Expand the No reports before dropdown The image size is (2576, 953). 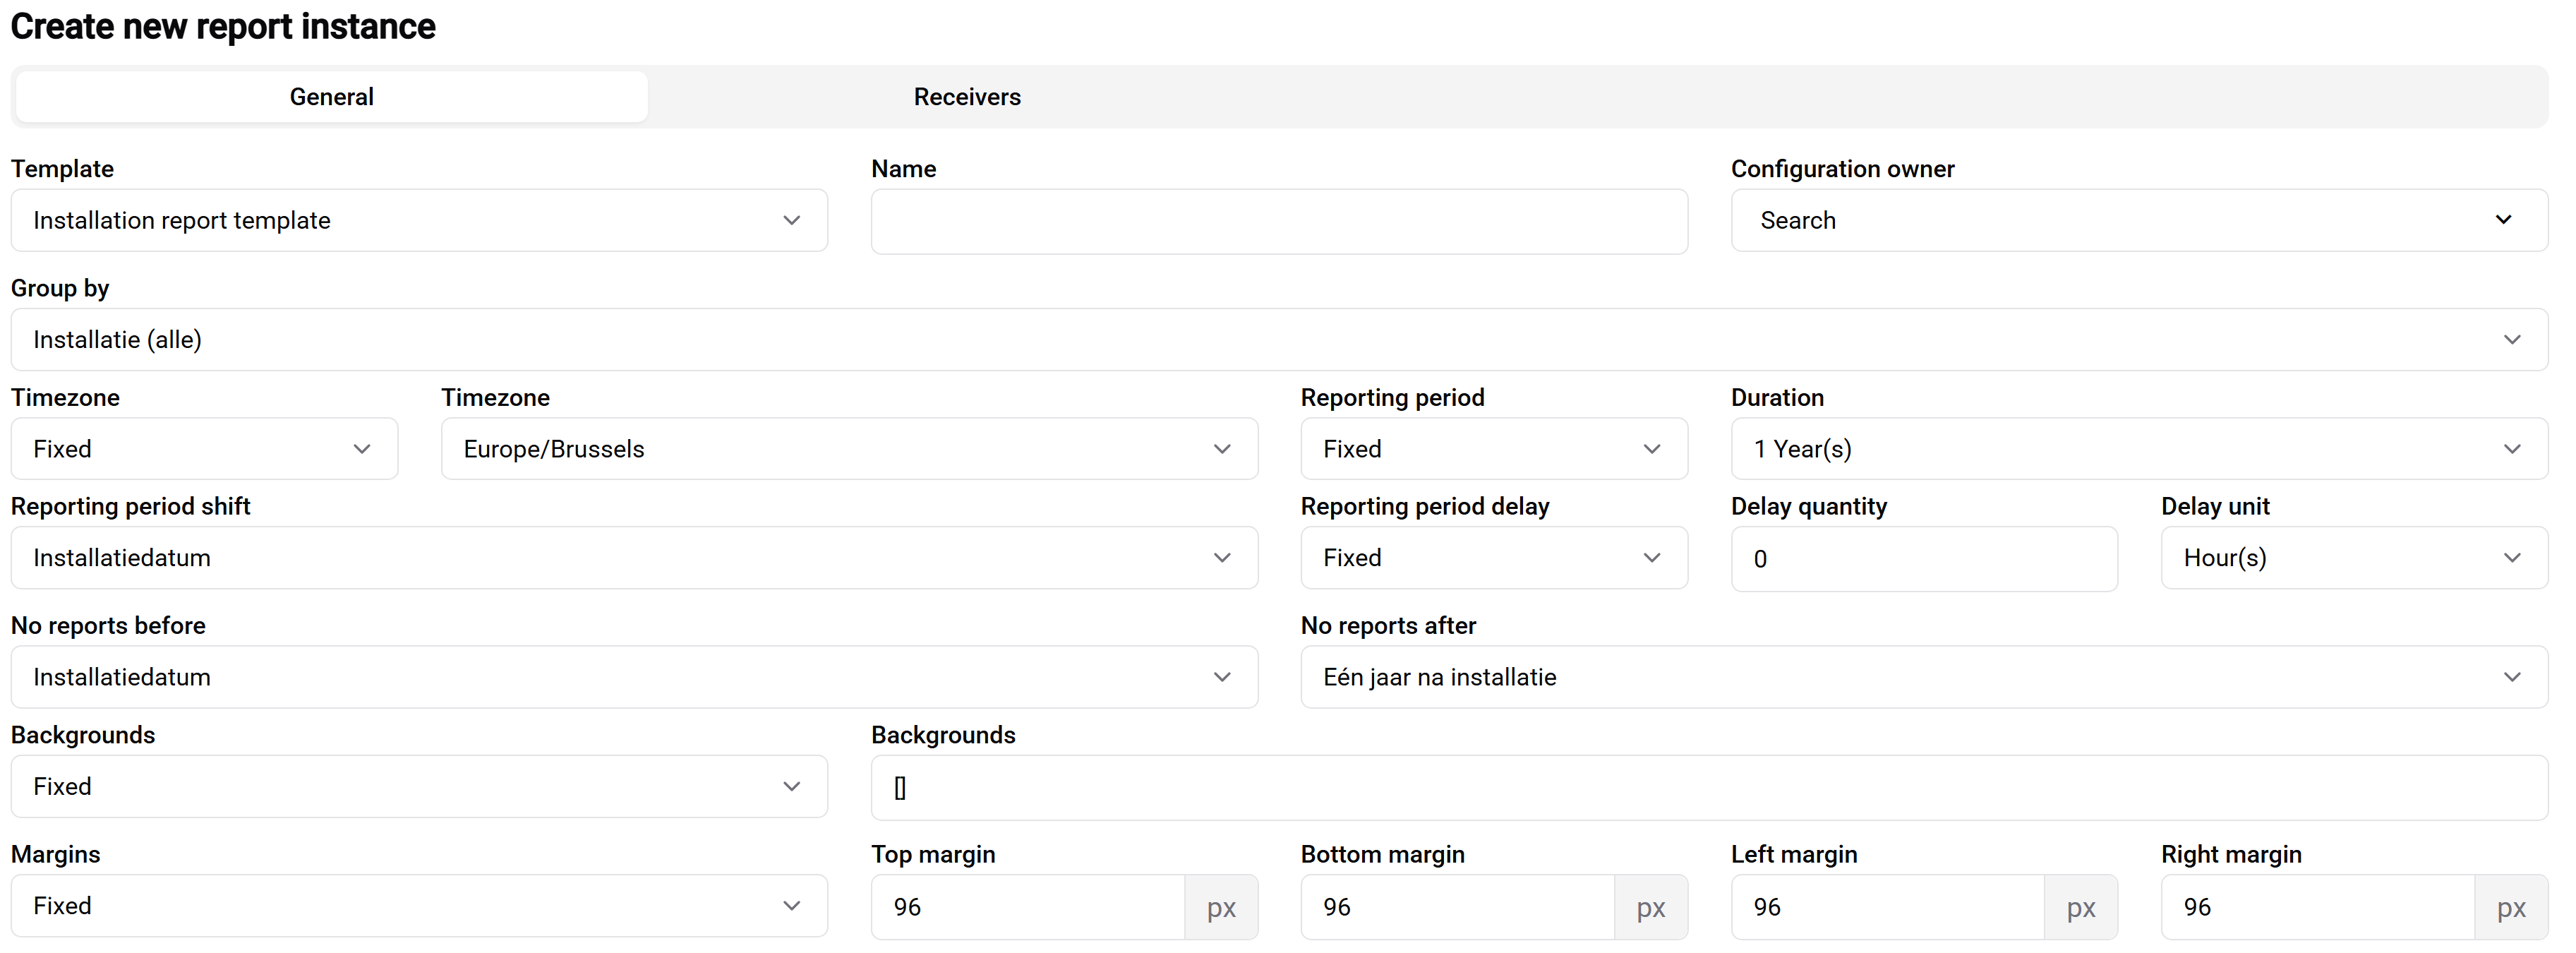[x=633, y=677]
